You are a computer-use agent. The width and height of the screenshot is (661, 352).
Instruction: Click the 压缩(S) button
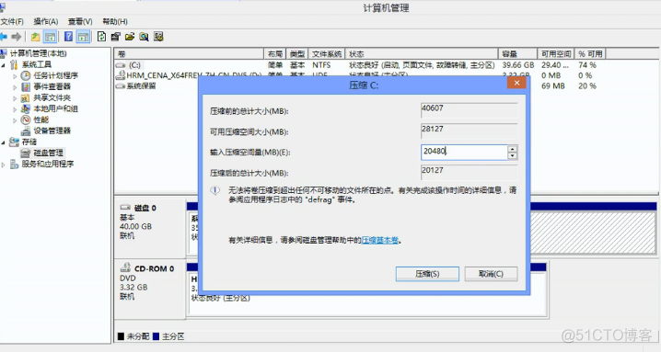427,274
